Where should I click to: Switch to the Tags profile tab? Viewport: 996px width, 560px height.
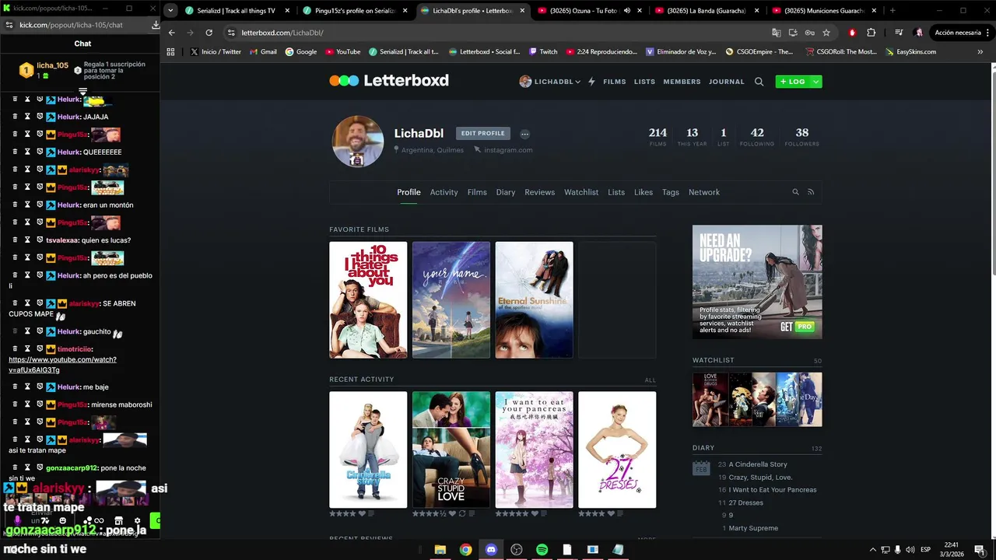click(x=671, y=192)
